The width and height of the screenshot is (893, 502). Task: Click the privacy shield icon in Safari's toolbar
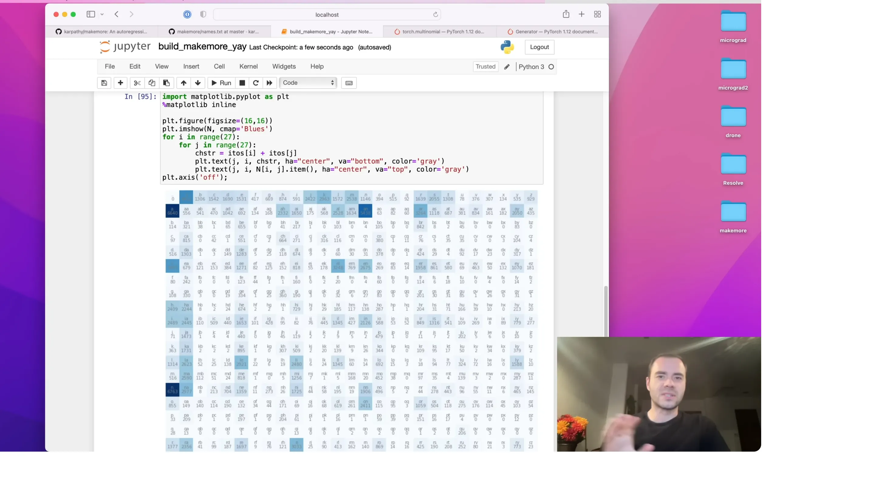point(203,14)
